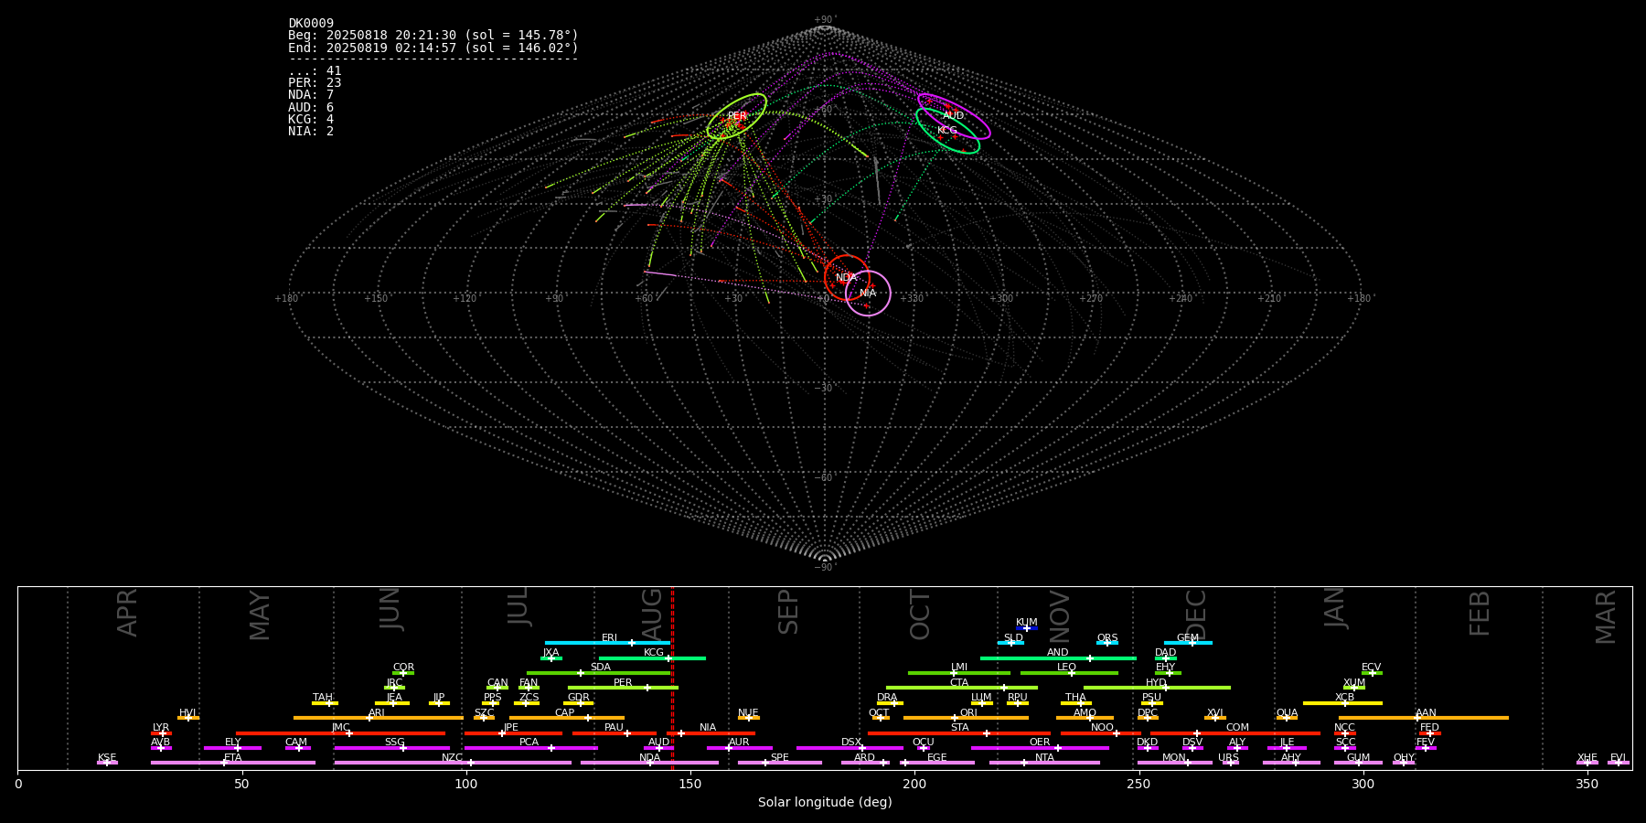Viewport: 1646px width, 823px height.
Task: Click the LEO shower bar
Action: [1069, 673]
